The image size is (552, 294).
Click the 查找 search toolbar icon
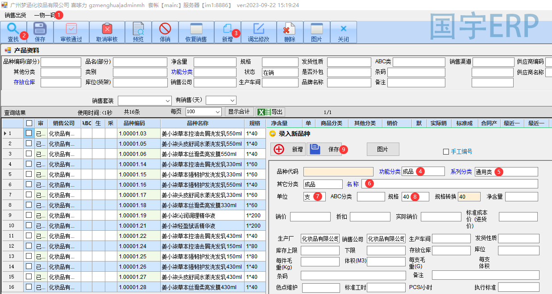pyautogui.click(x=13, y=30)
